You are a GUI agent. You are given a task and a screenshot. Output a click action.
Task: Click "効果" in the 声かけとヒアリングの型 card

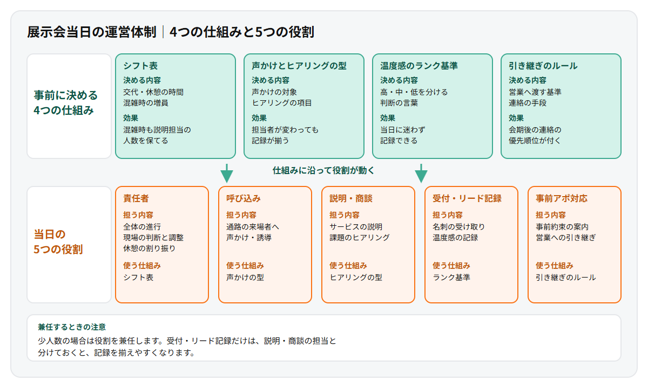259,118
